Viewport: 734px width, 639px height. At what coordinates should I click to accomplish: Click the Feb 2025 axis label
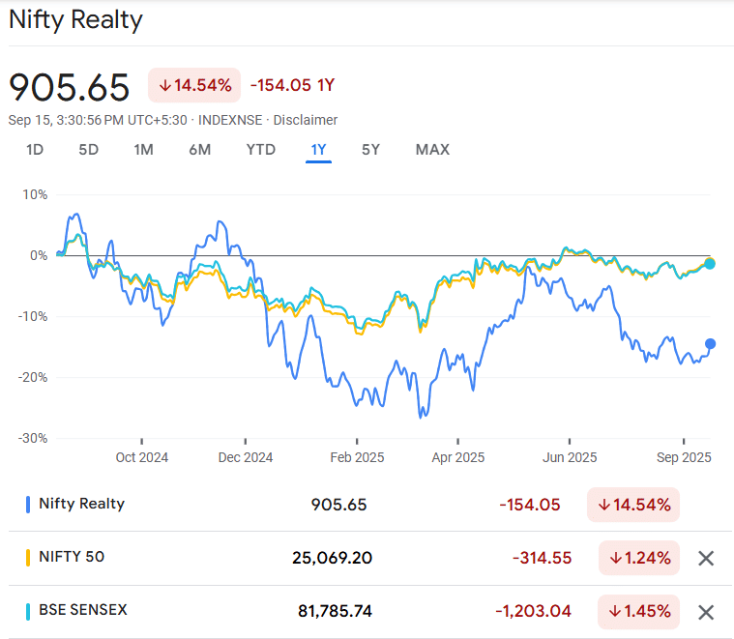tap(357, 457)
